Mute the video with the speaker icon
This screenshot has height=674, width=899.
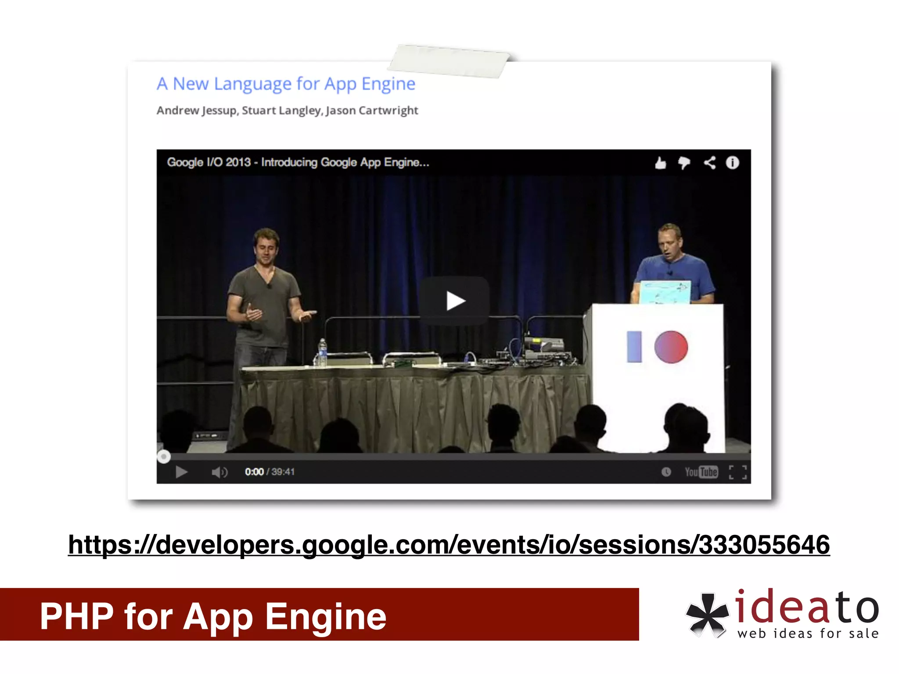pos(219,472)
